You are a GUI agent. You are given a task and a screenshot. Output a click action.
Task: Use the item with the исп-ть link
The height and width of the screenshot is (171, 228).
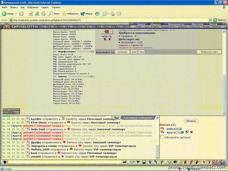pyautogui.click(x=107, y=36)
